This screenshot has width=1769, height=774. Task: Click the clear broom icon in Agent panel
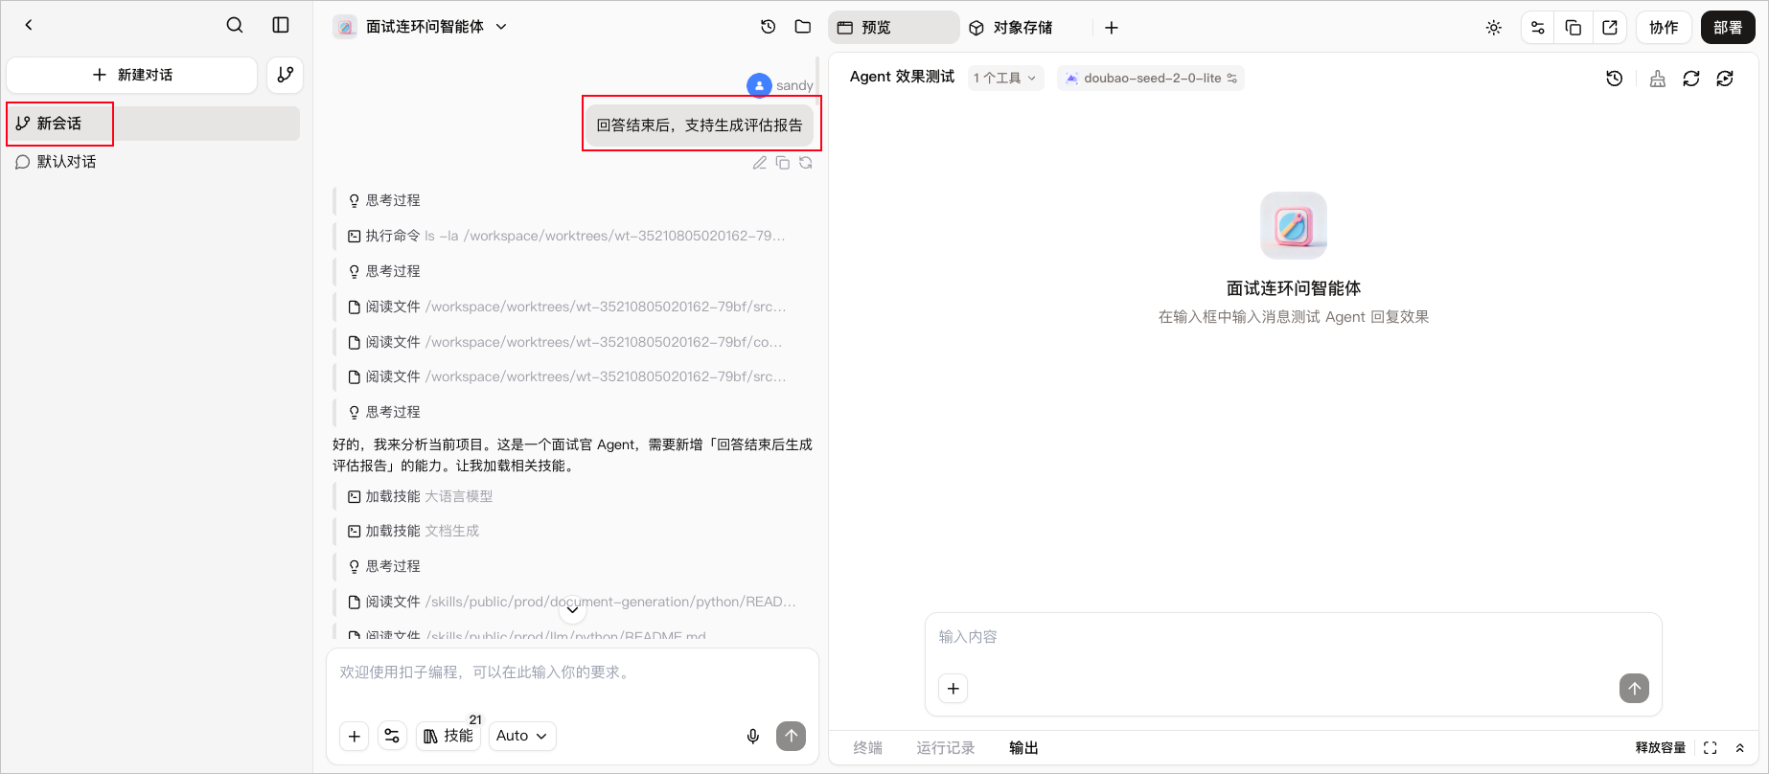pos(1658,79)
